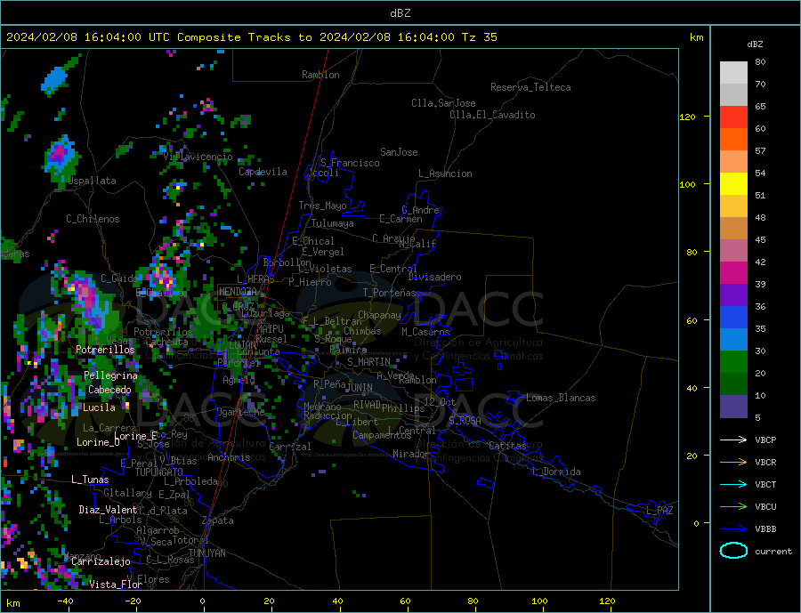Click the Carrizalejo label
The height and width of the screenshot is (613, 801).
pos(101,561)
